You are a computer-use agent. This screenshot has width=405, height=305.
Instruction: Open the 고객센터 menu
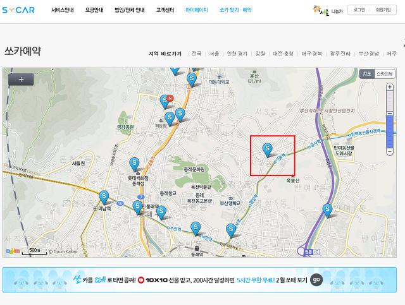coord(165,10)
